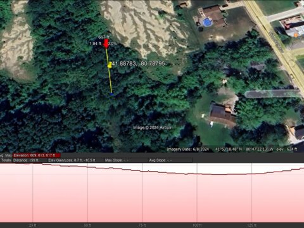The height and width of the screenshot is (228, 304).
Task: Click the 125 ft marker on the profile axis
Action: tap(251, 225)
